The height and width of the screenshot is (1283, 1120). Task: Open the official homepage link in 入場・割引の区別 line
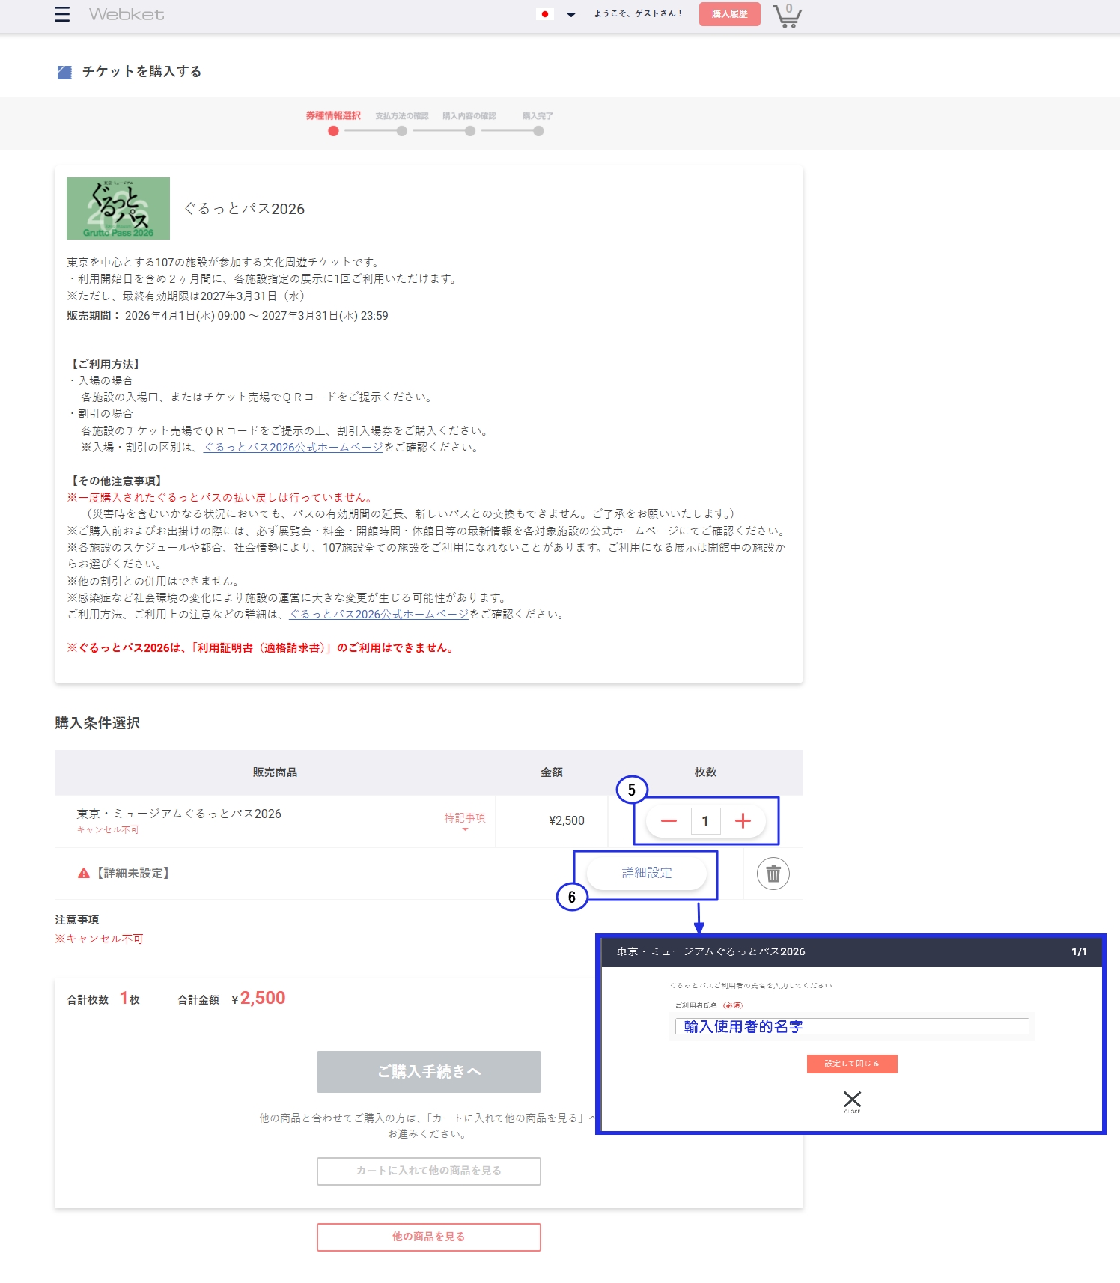(x=293, y=447)
